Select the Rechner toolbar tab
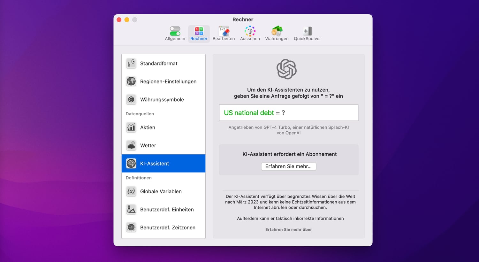 [x=199, y=34]
